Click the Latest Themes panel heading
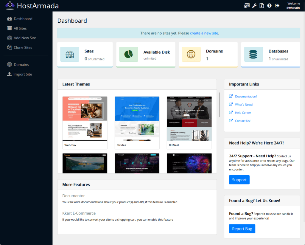305x245 pixels. [76, 84]
